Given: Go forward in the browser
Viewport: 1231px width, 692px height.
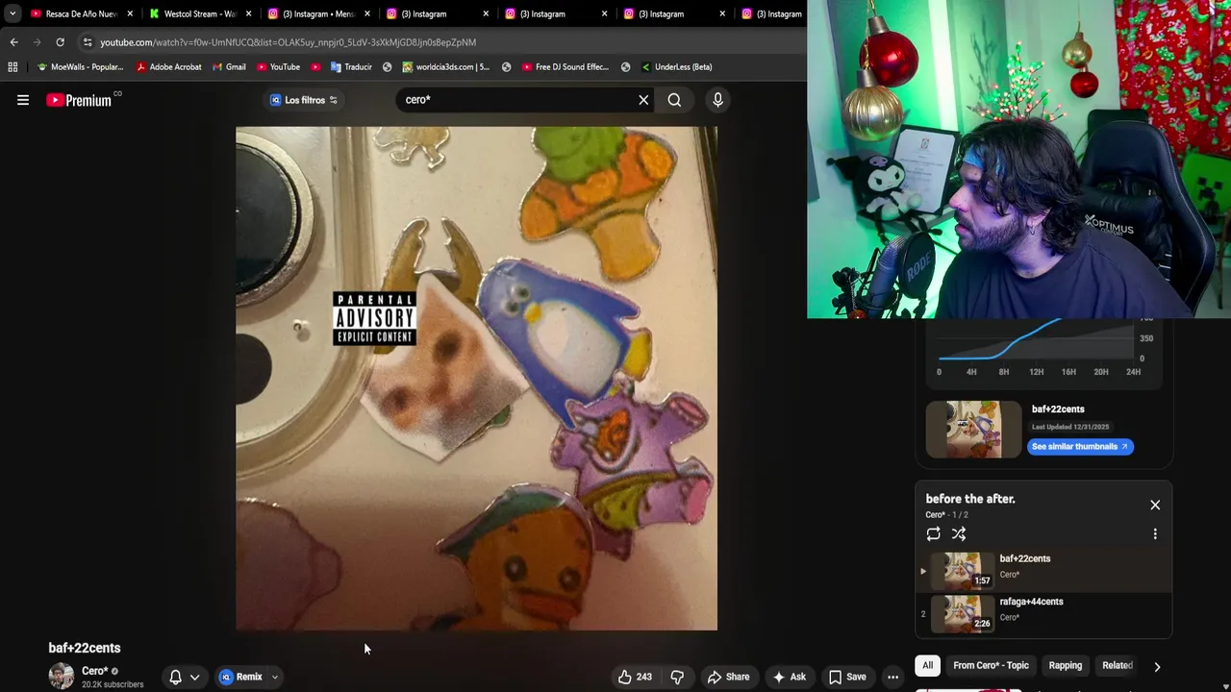Looking at the screenshot, I should tap(37, 42).
